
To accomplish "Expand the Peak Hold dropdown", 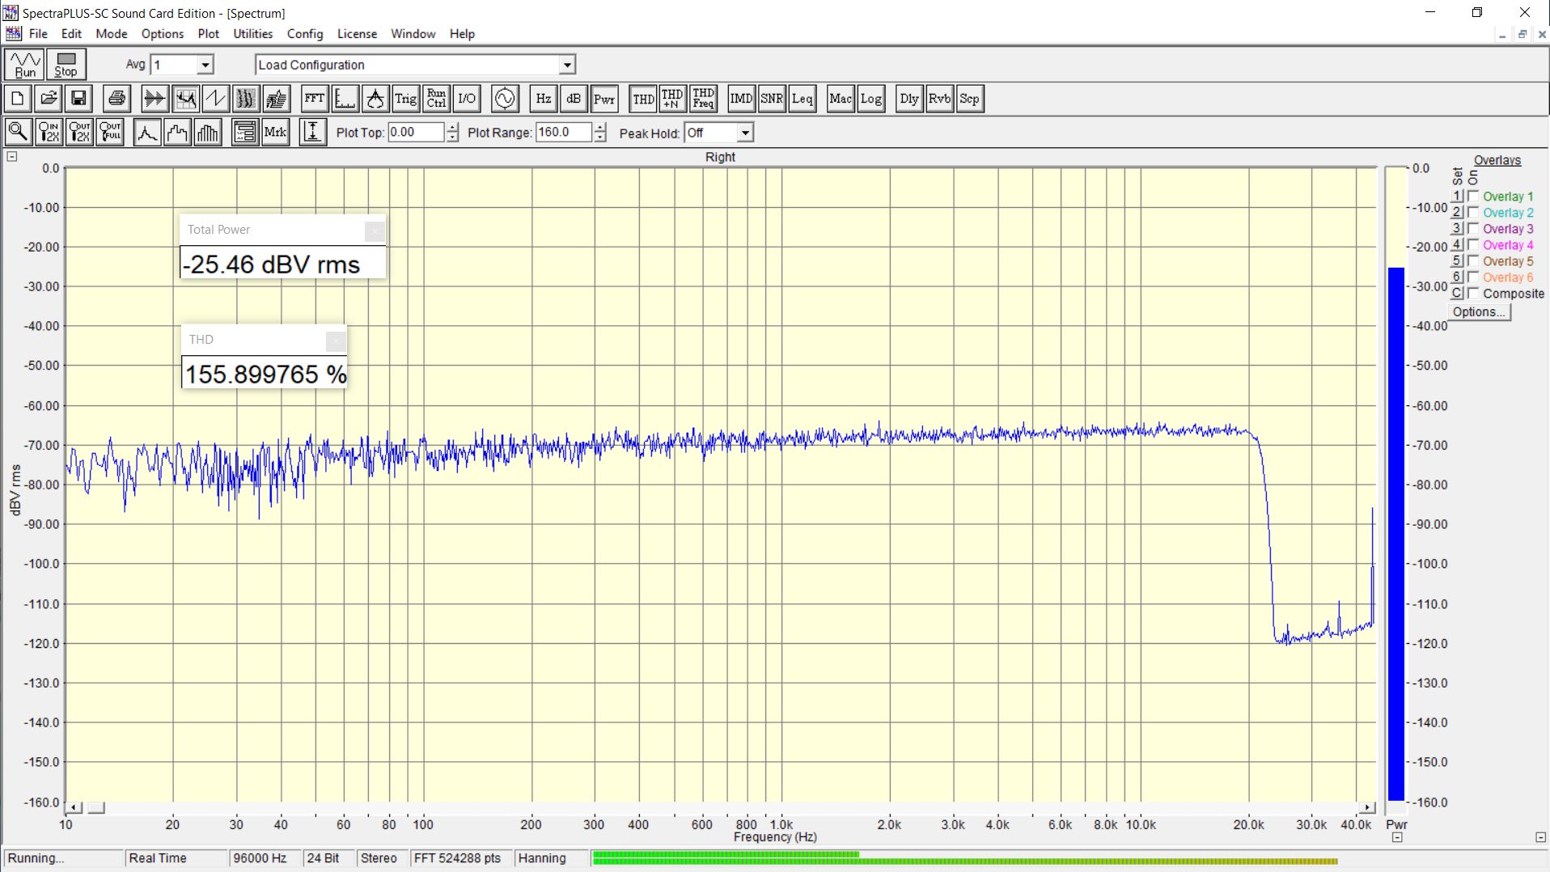I will [745, 133].
